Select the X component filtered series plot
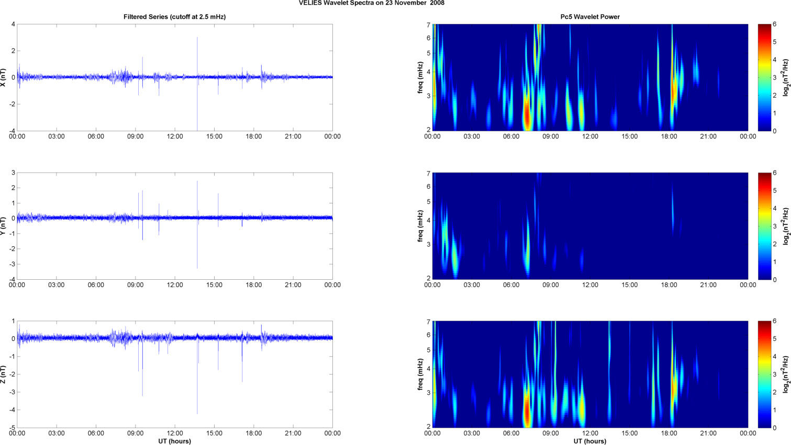The height and width of the screenshot is (445, 791). point(175,77)
